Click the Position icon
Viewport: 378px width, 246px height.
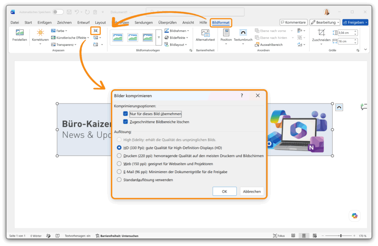(x=226, y=32)
